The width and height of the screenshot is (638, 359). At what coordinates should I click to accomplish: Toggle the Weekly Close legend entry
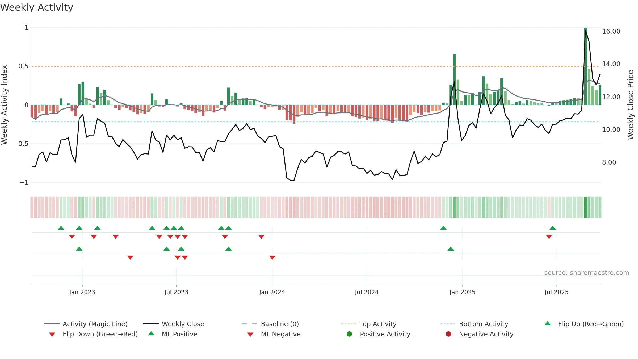tap(174, 324)
